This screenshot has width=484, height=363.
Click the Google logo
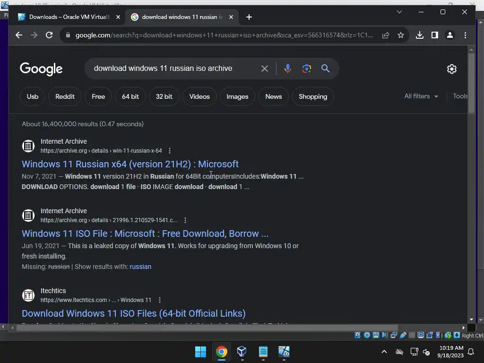pos(41,69)
